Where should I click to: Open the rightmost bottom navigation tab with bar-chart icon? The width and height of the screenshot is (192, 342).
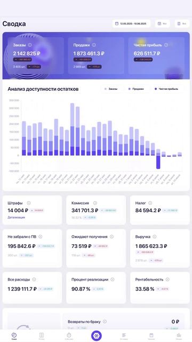pyautogui.click(x=179, y=336)
